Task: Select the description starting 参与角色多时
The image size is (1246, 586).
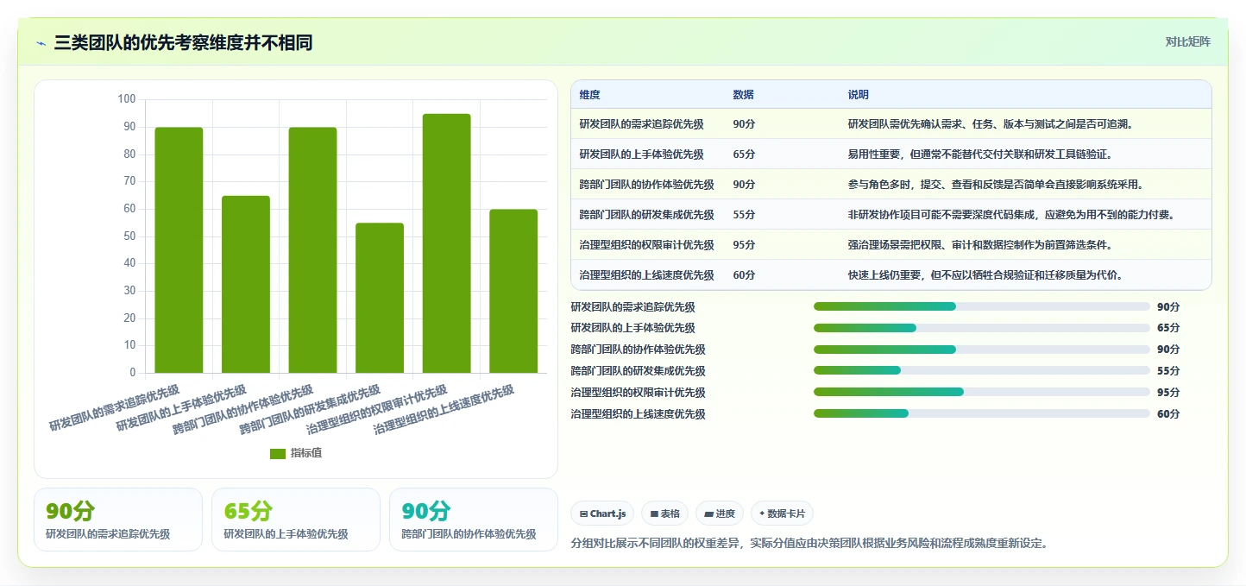Action: click(996, 185)
